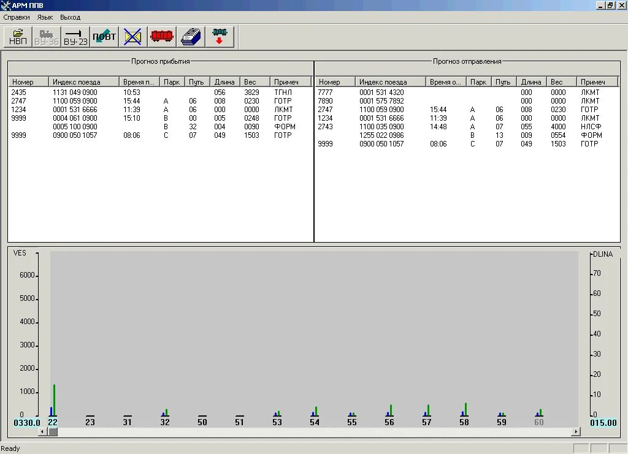
Task: Select arrival train 2435 row
Action: pyautogui.click(x=160, y=93)
